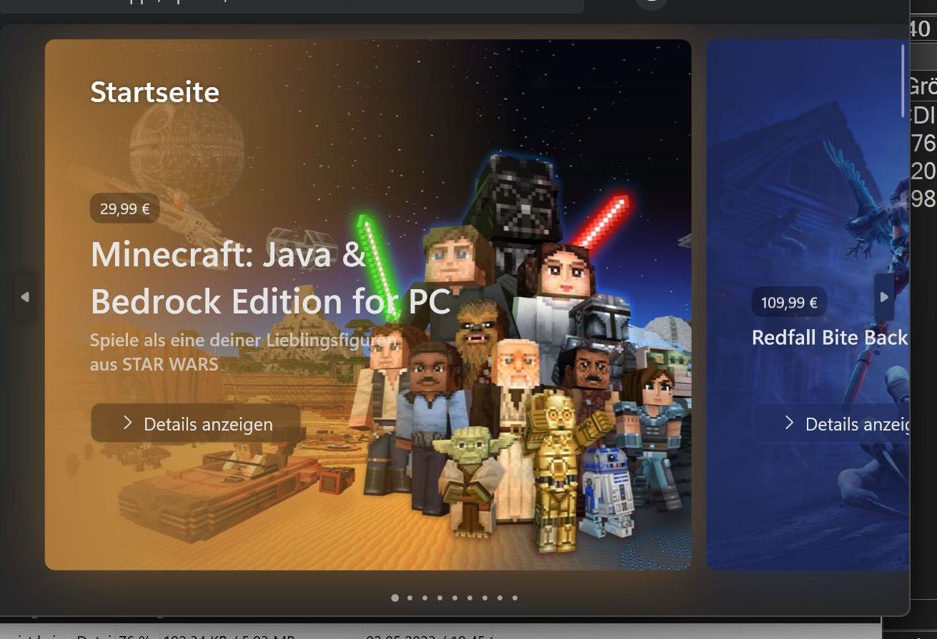The width and height of the screenshot is (937, 639).
Task: Select the third carousel page dot
Action: [425, 598]
